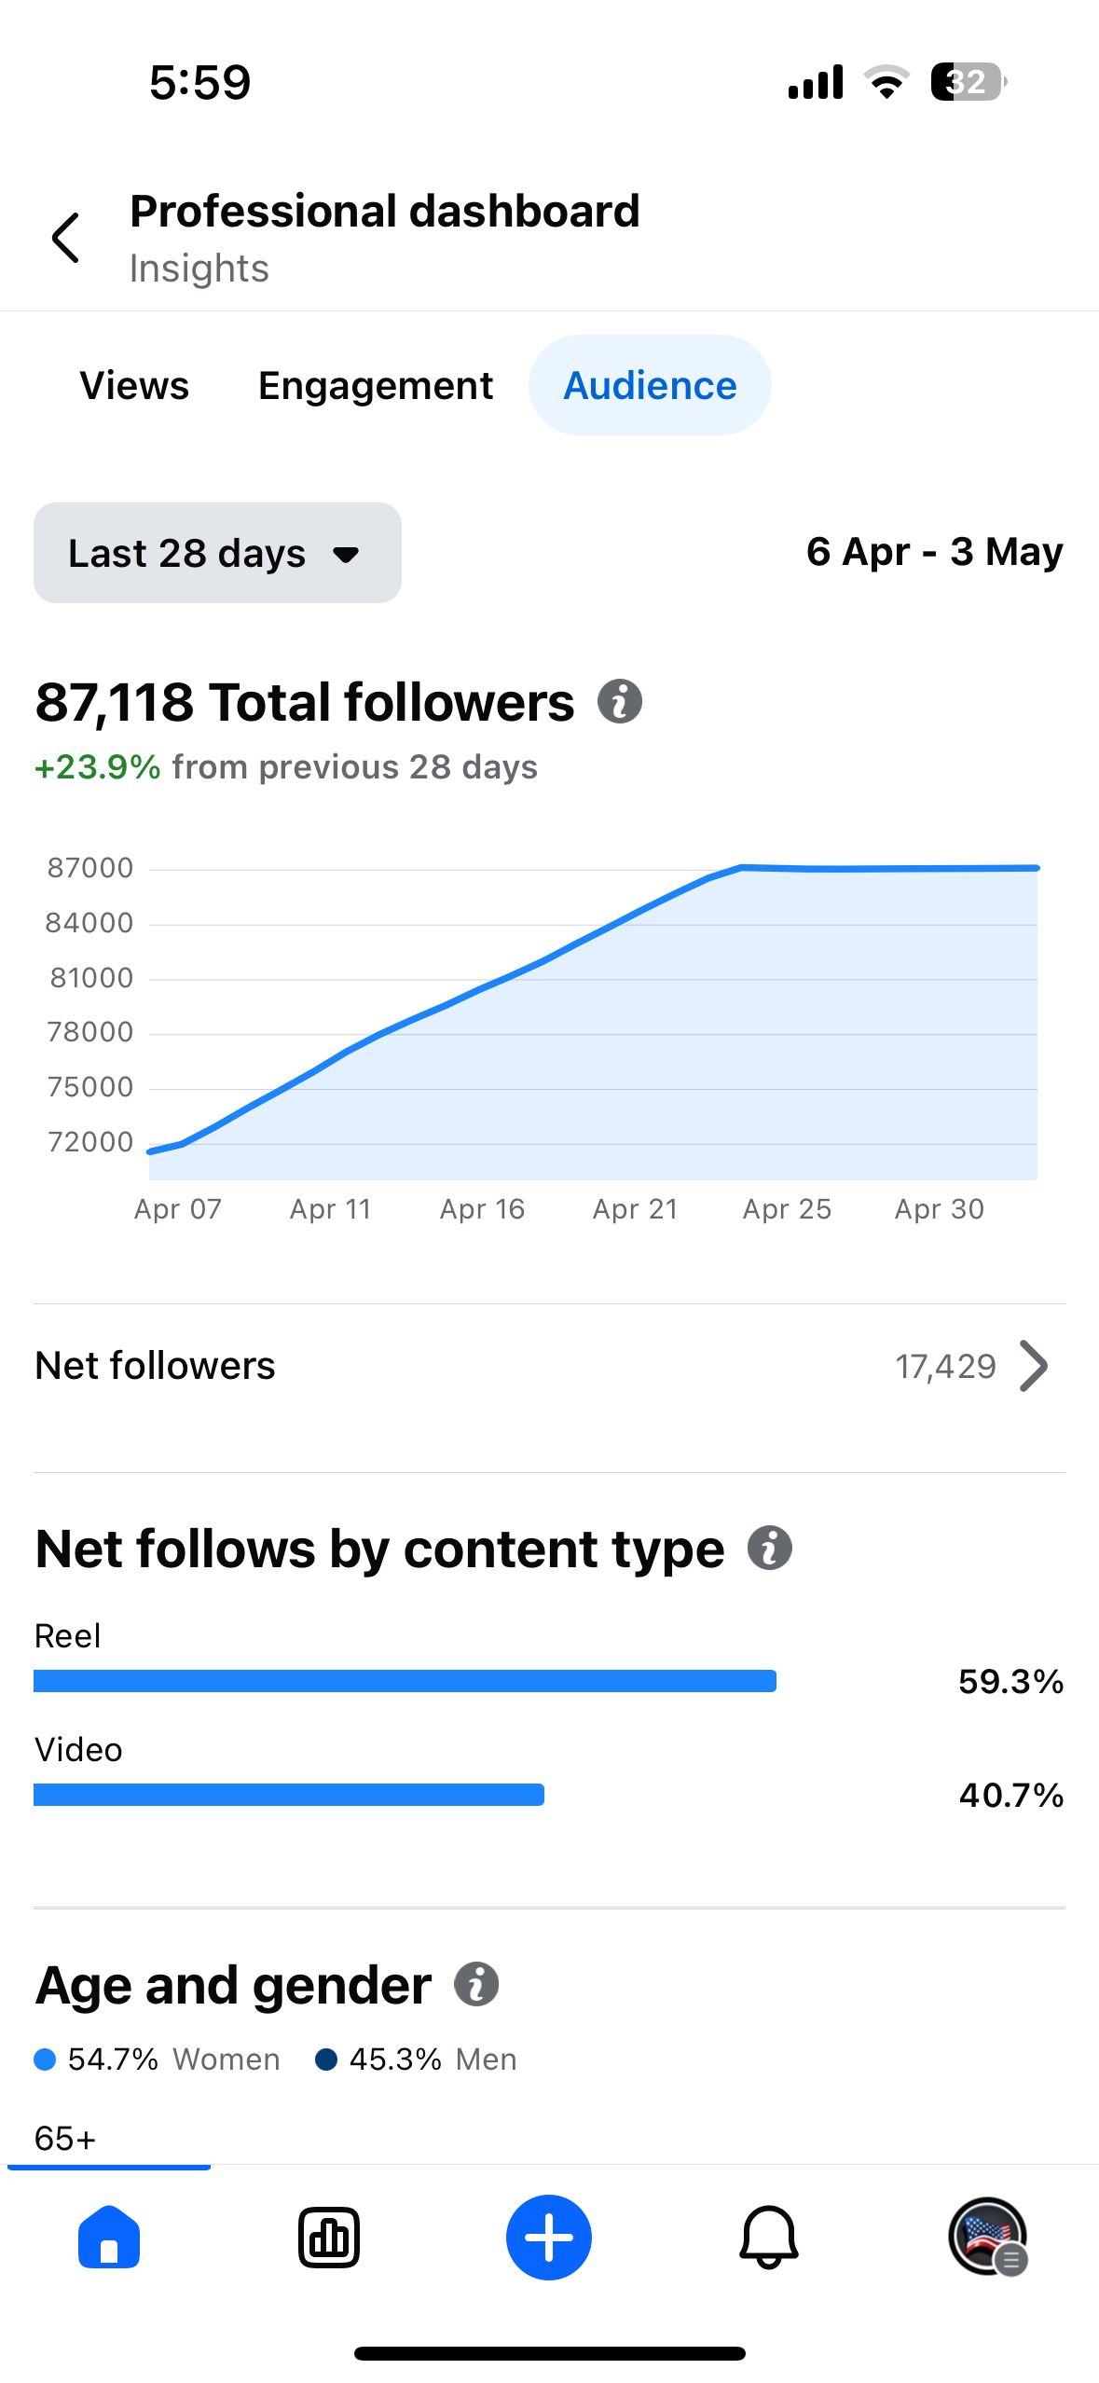Tap the blue create plus button
Image resolution: width=1099 pixels, height=2383 pixels.
pos(549,2237)
